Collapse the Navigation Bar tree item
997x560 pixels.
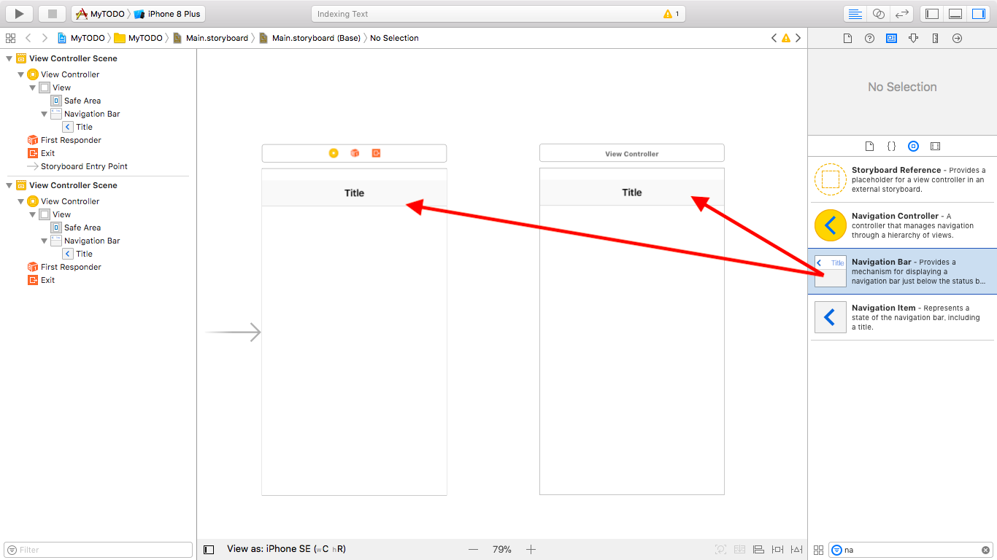pos(44,114)
